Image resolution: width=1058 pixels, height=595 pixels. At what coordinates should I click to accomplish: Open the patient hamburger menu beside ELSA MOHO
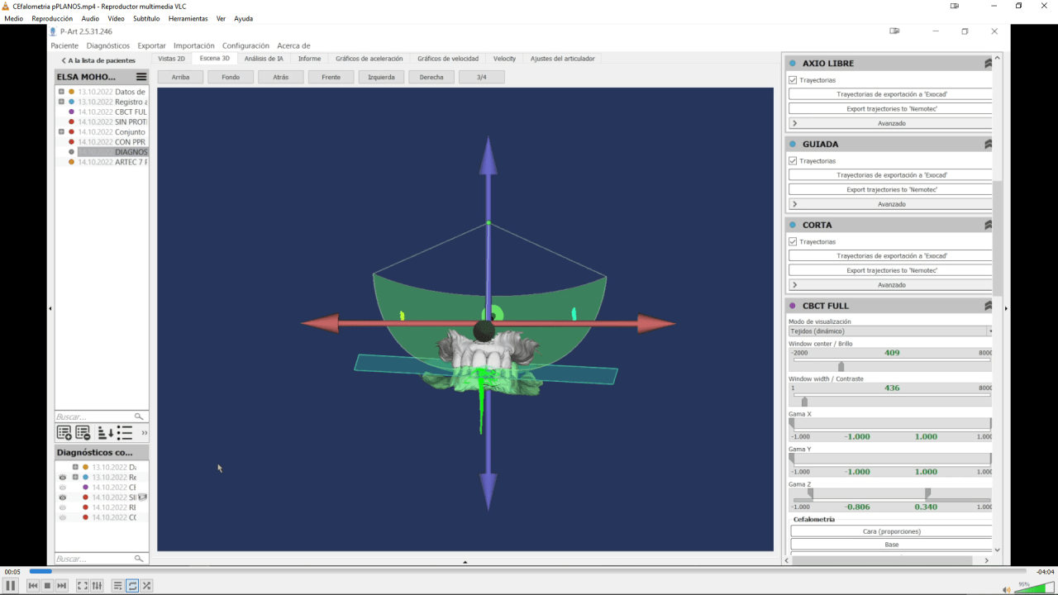click(141, 77)
